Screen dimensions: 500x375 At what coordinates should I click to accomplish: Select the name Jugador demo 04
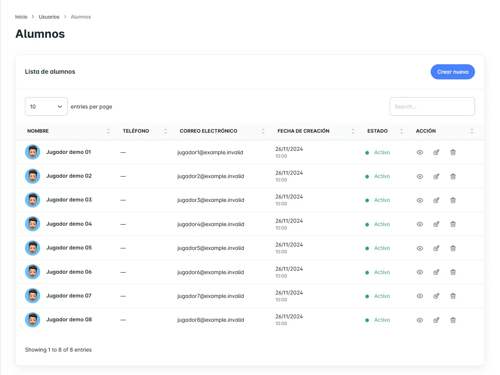69,224
